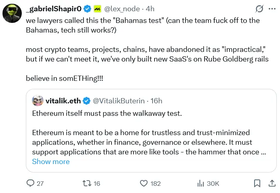Bookmark this post
Image resolution: width=280 pixels, height=193 pixels.
point(257,183)
